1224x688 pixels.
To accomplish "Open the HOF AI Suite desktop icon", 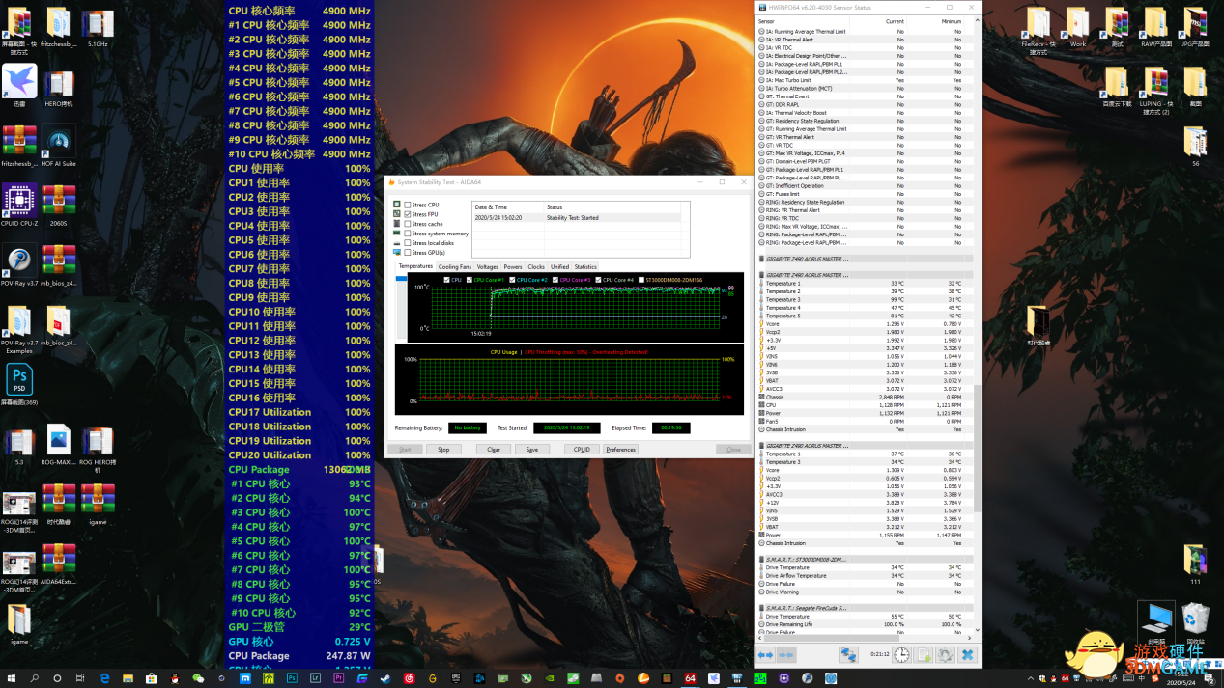I will 58,147.
